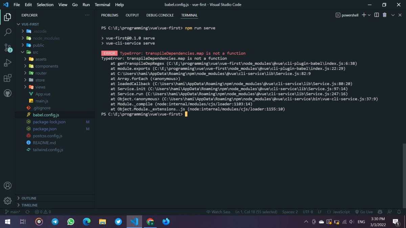This screenshot has height=228, width=406.
Task: Open errors and warnings count in status bar
Action: pos(43,212)
